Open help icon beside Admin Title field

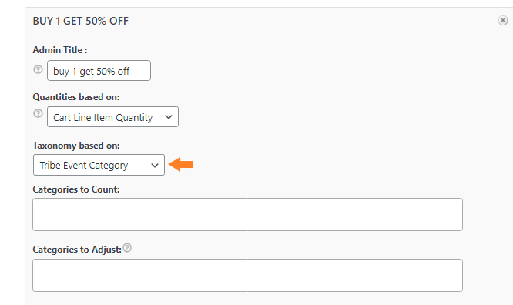(x=39, y=69)
